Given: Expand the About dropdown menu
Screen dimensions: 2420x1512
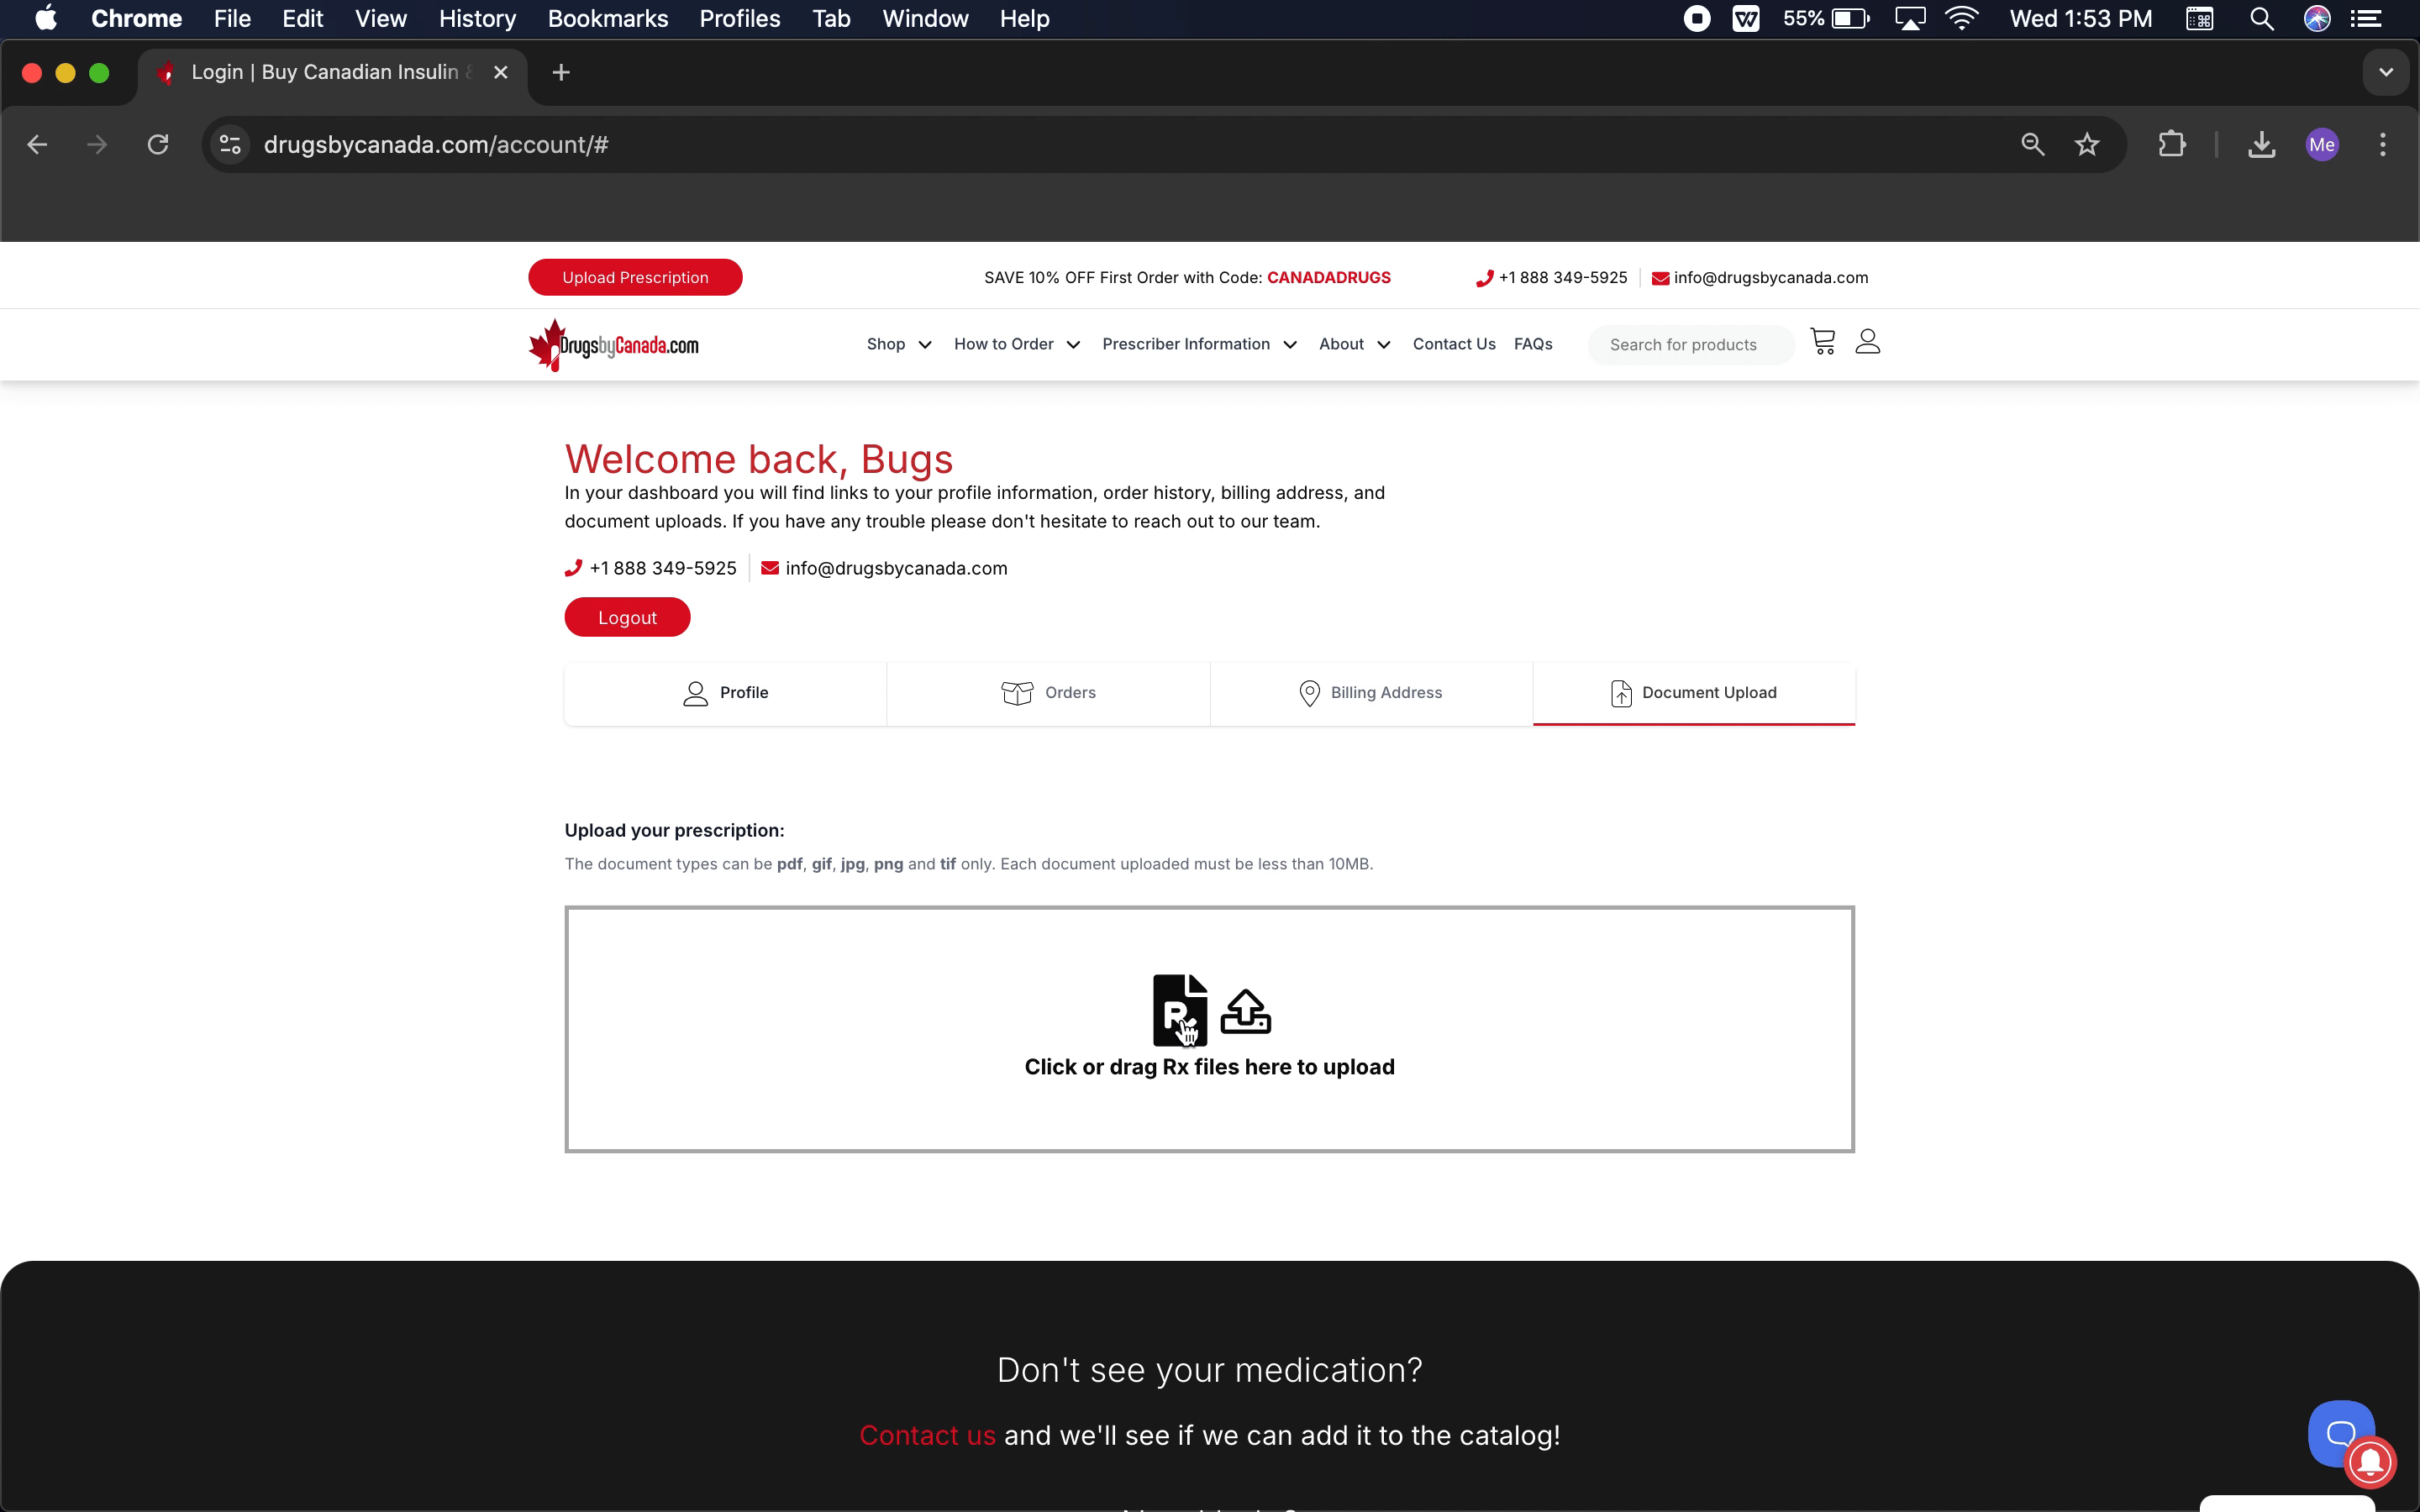Looking at the screenshot, I should [1353, 344].
